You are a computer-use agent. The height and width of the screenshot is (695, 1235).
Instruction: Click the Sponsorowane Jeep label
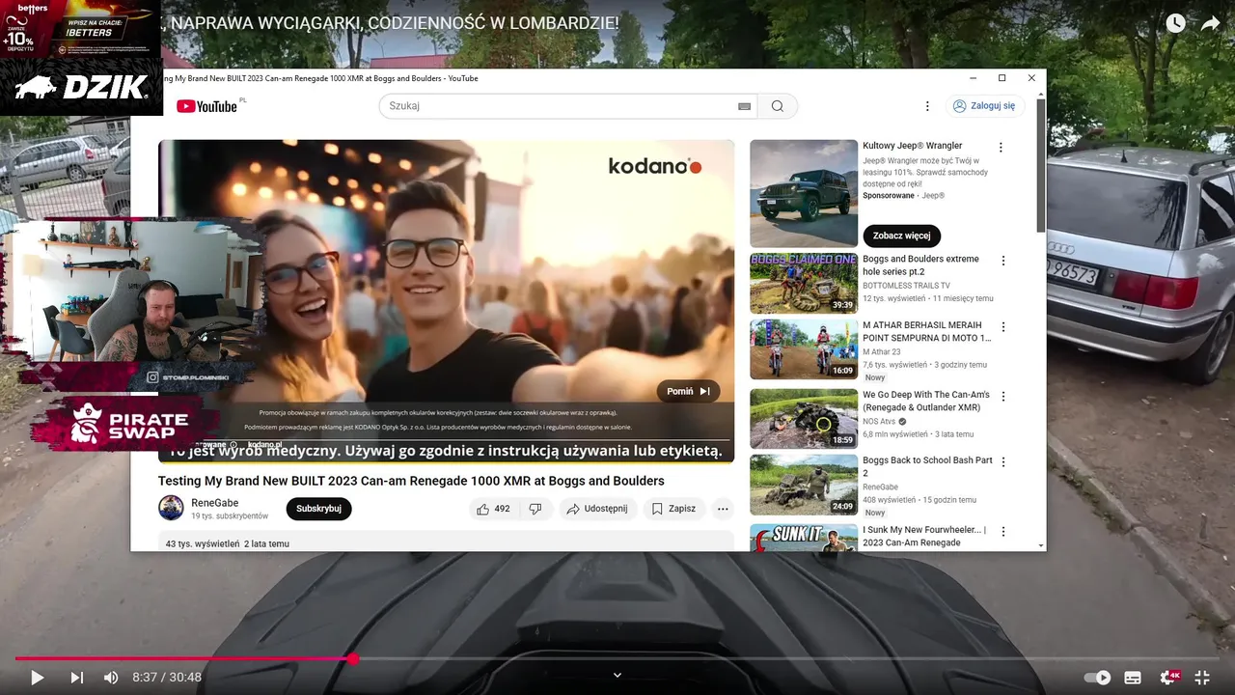coord(903,196)
